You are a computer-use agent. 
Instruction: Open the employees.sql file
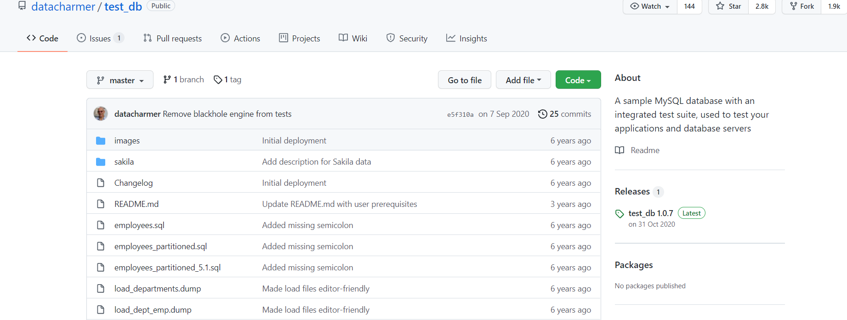tap(139, 225)
